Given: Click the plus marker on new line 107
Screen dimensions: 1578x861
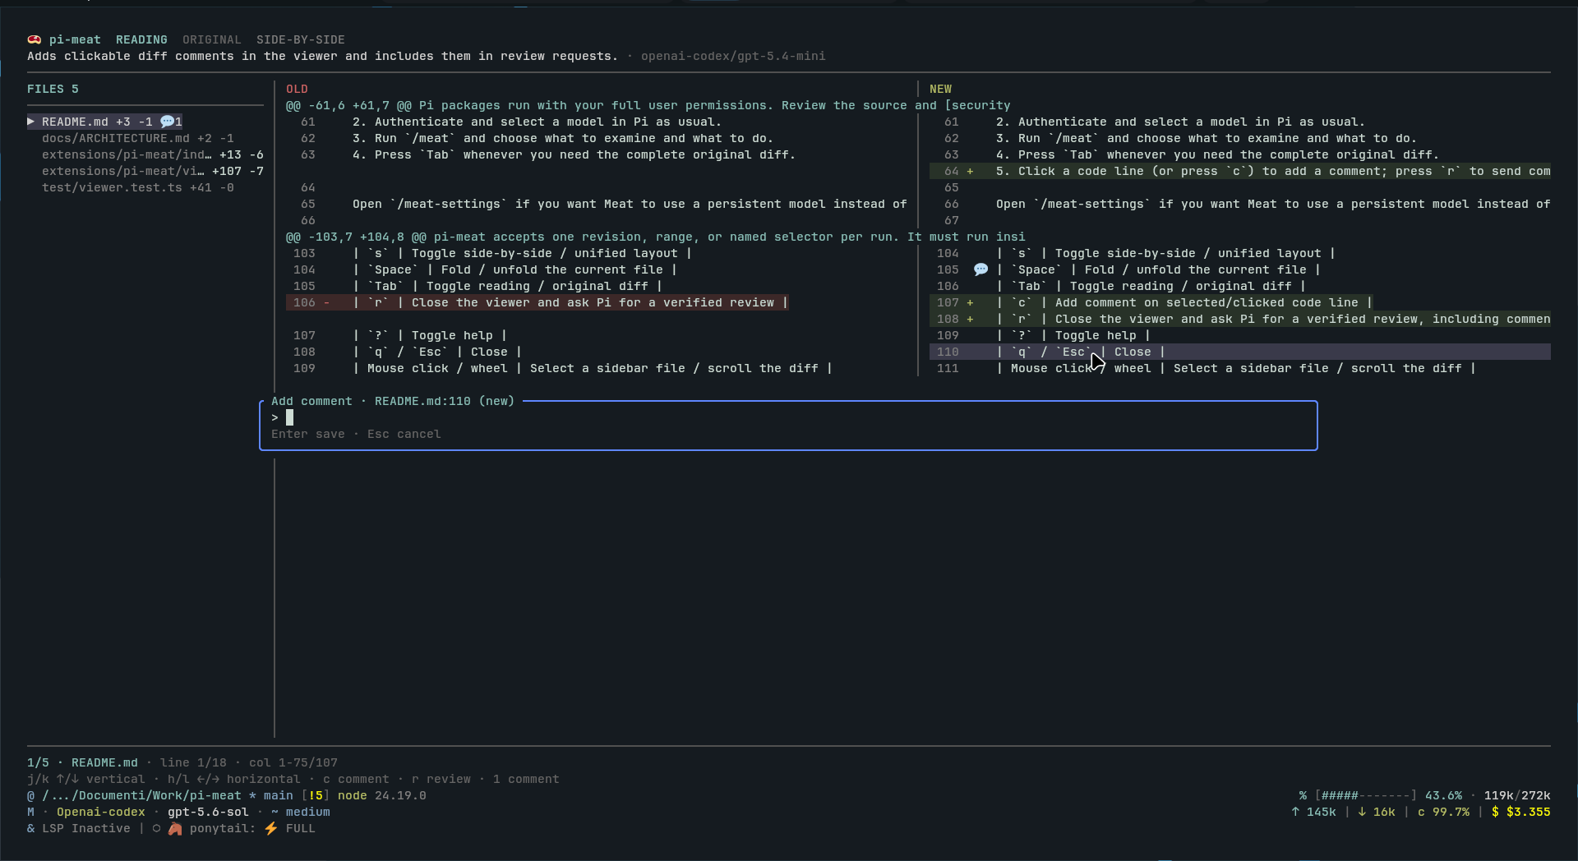Looking at the screenshot, I should [x=970, y=302].
